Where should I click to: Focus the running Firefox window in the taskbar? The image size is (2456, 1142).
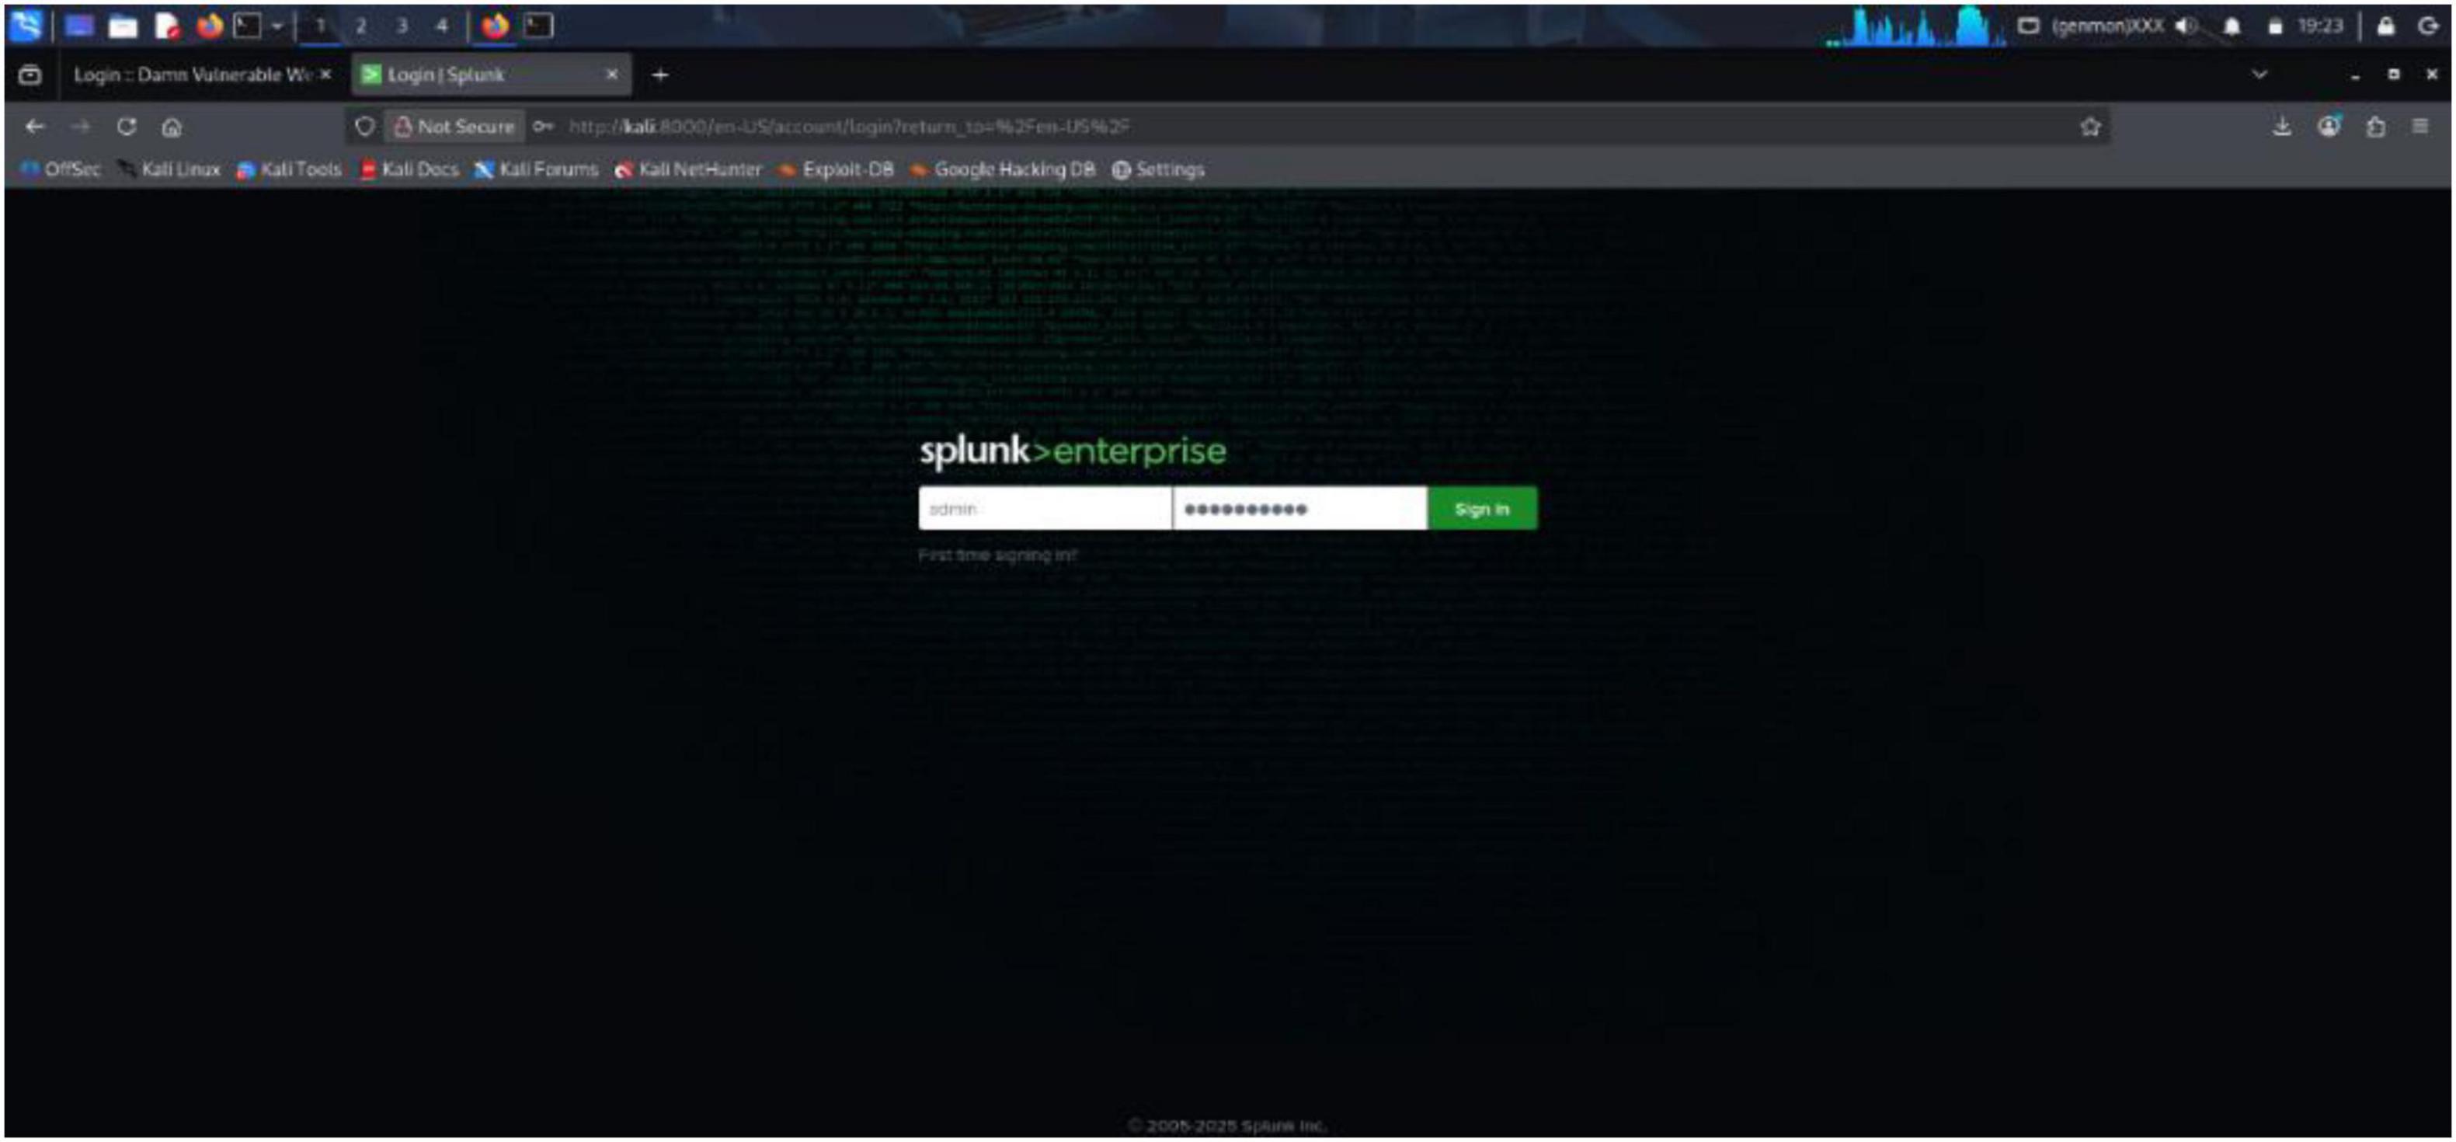click(x=495, y=26)
